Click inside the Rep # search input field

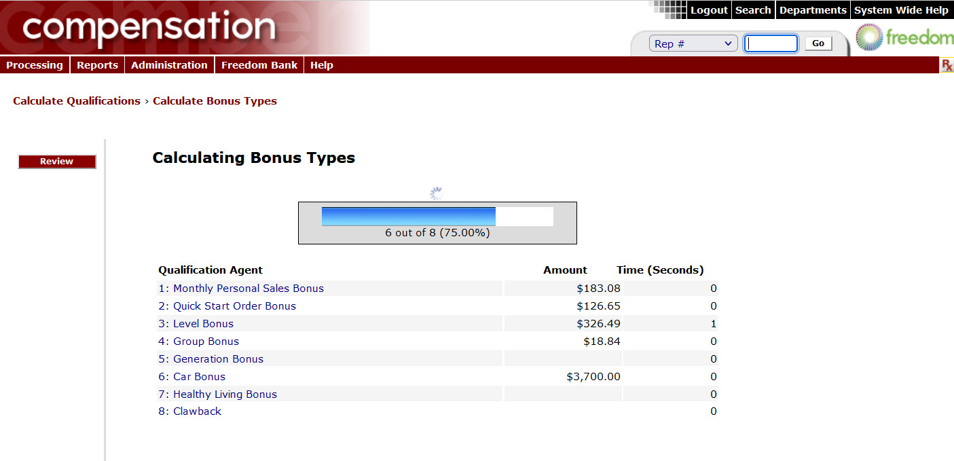[x=771, y=42]
